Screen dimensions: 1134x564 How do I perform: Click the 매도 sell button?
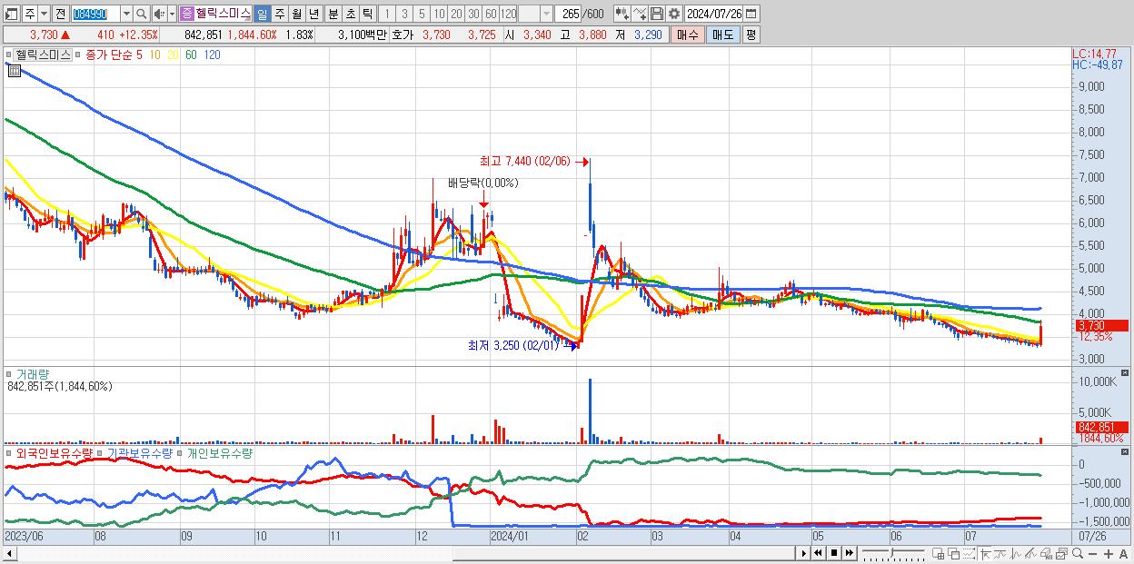tap(723, 35)
